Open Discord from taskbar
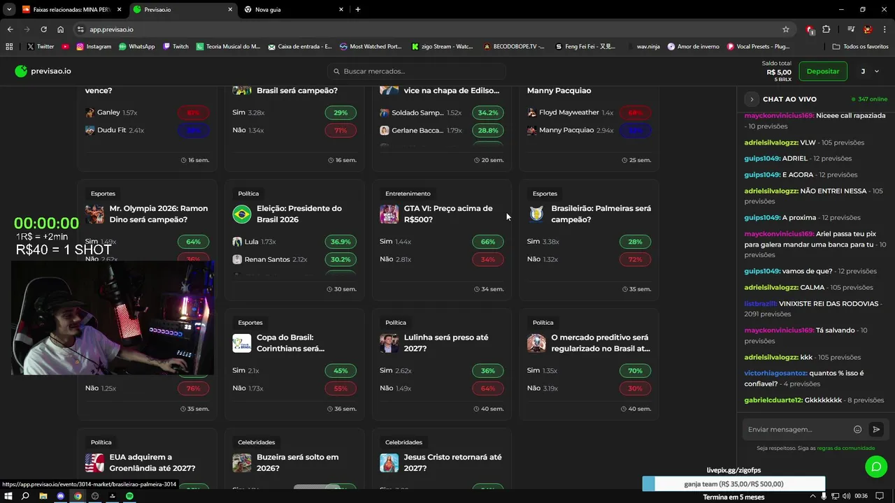Image resolution: width=895 pixels, height=503 pixels. [x=60, y=496]
